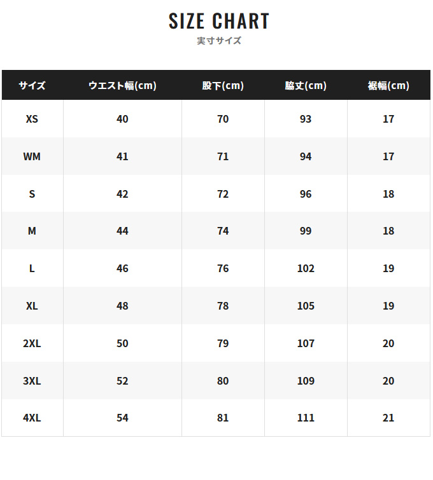Screen dimensions: 433x480
Task: Click the inseam value 76
Action: (223, 268)
